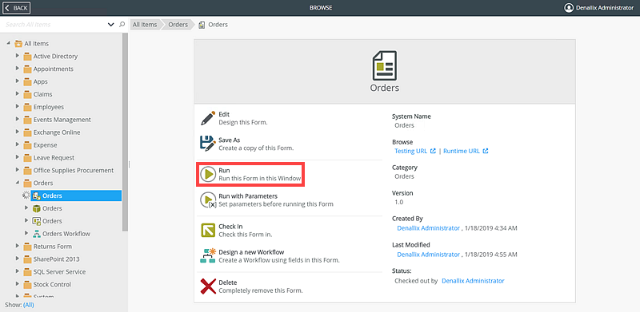
Task: Select the Orders folder breadcrumb
Action: click(178, 25)
